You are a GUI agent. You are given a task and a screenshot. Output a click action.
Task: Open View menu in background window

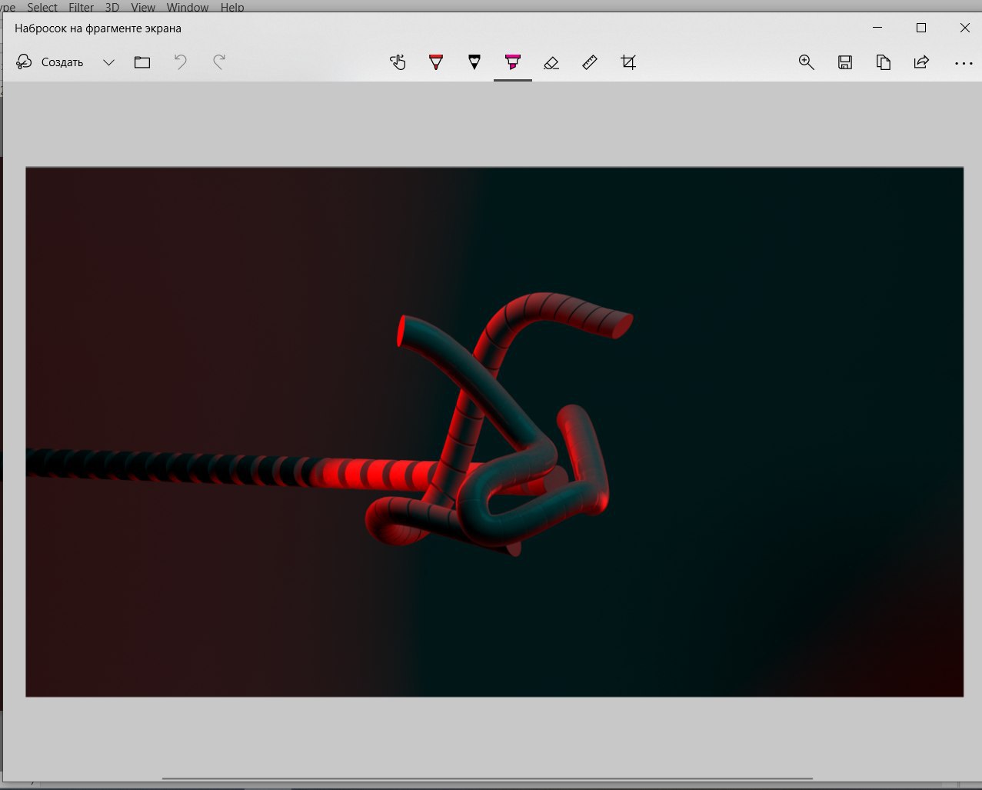click(x=143, y=7)
